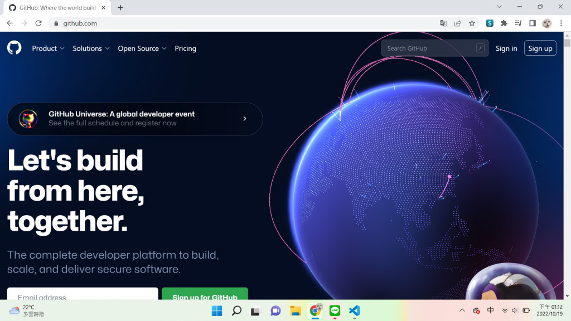The image size is (571, 321).
Task: Open Visual Studio Code from taskbar
Action: tap(354, 311)
